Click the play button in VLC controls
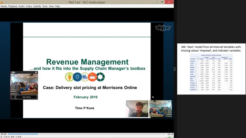 (x=1, y=137)
